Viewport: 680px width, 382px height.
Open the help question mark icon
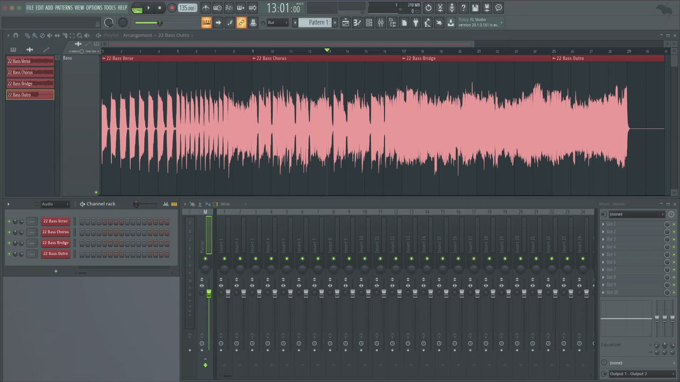[x=463, y=8]
